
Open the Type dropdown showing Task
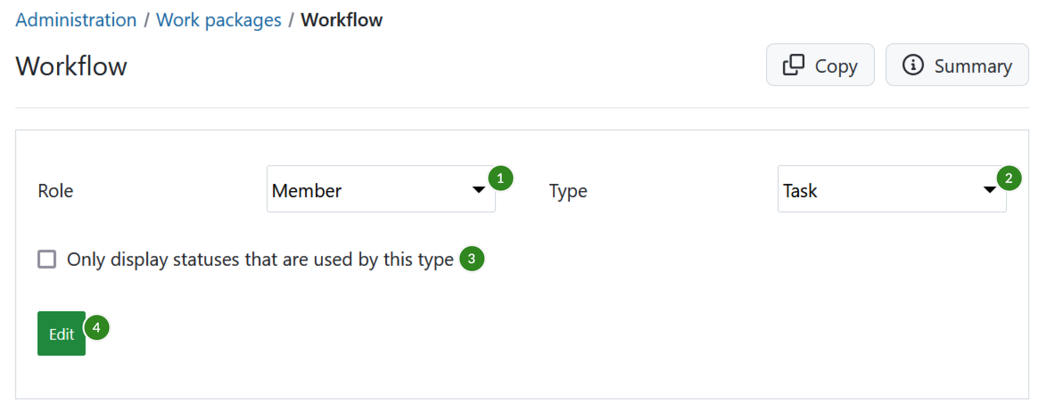pos(892,190)
